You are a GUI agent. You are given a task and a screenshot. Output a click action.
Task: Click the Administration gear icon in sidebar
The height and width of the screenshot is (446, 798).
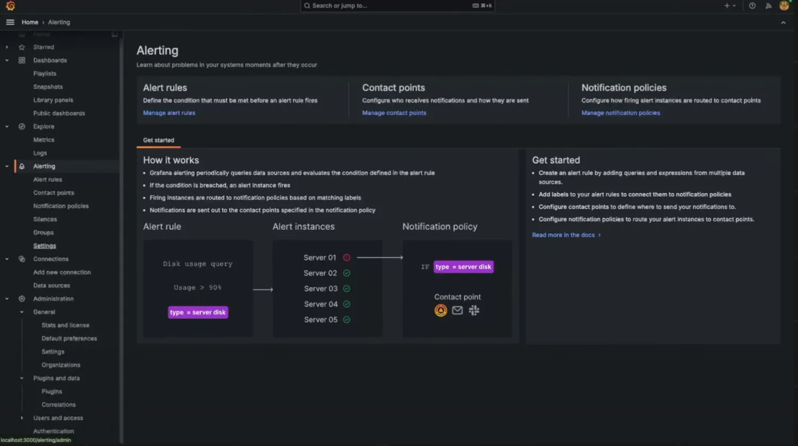(22, 299)
